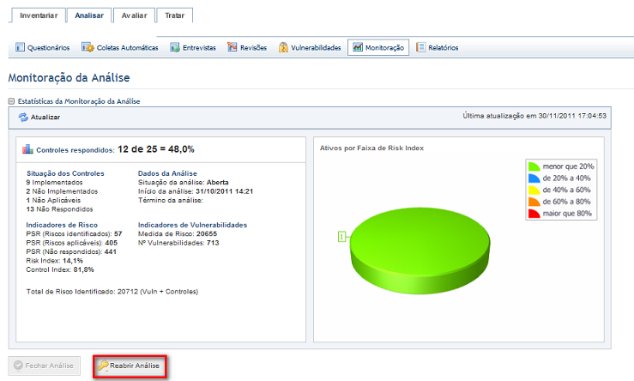Image resolution: width=634 pixels, height=381 pixels.
Task: Open Entrevistas label
Action: click(x=199, y=48)
